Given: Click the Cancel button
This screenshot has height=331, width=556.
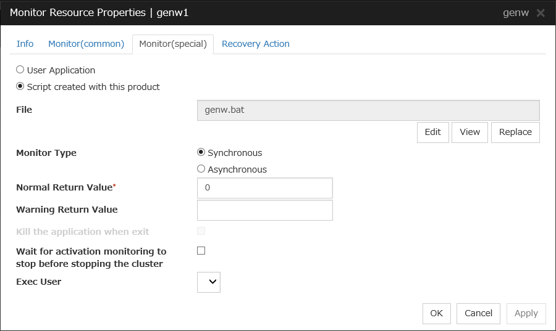Looking at the screenshot, I should pyautogui.click(x=478, y=313).
